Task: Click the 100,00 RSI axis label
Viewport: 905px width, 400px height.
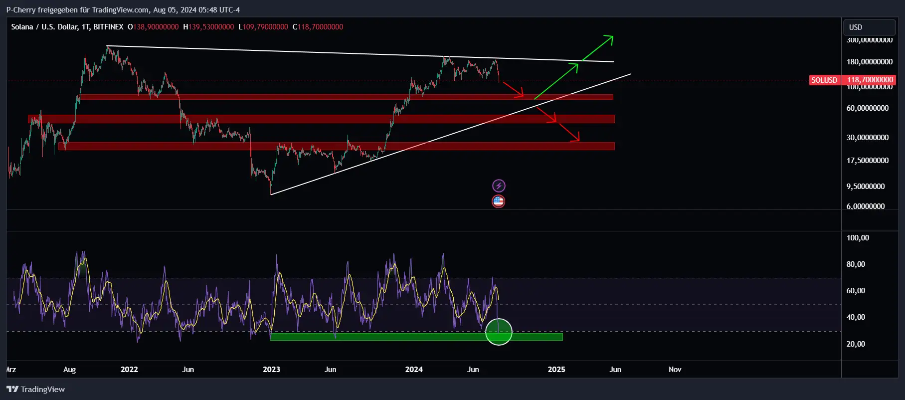Action: coord(858,238)
